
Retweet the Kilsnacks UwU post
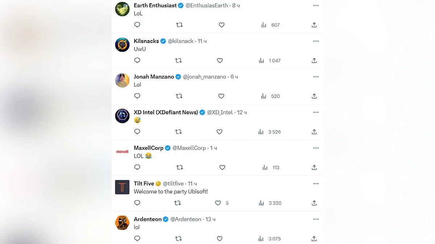point(178,60)
